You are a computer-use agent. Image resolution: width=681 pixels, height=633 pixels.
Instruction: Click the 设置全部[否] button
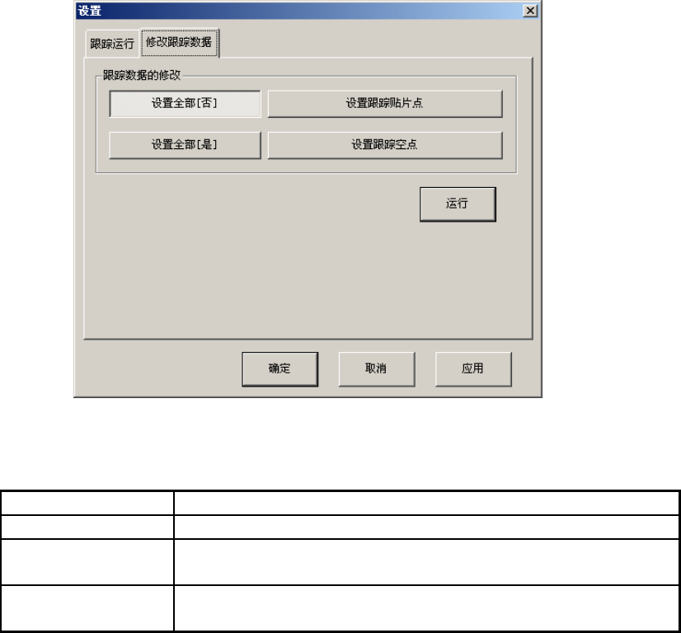pyautogui.click(x=185, y=103)
